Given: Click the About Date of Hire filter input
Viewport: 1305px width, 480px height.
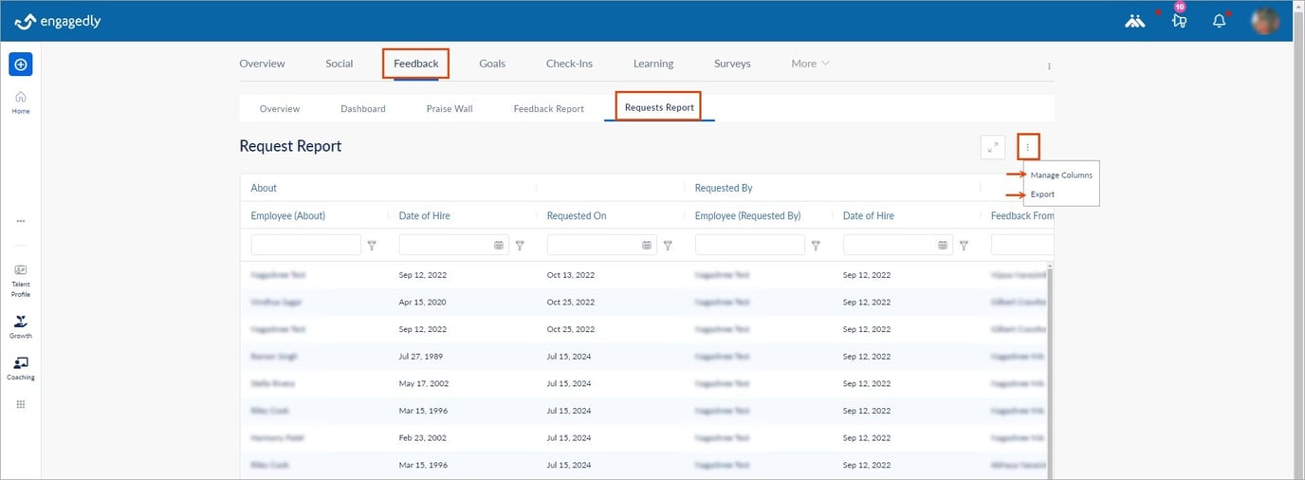Looking at the screenshot, I should (454, 245).
